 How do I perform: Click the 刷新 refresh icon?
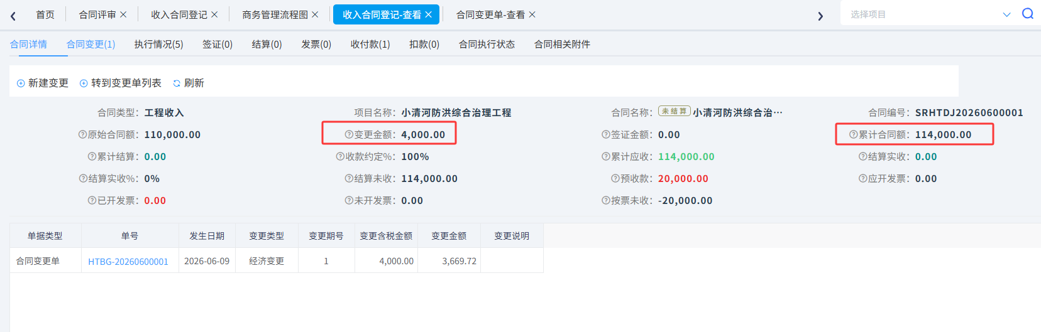tap(177, 83)
